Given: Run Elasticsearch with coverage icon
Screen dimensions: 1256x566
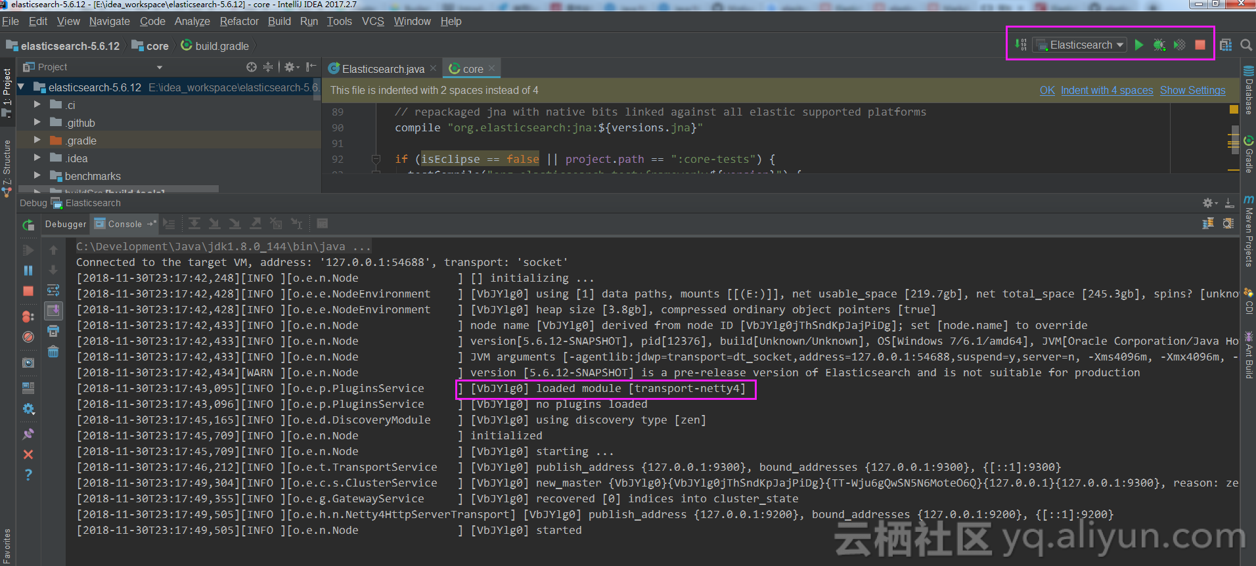Looking at the screenshot, I should (x=1180, y=45).
